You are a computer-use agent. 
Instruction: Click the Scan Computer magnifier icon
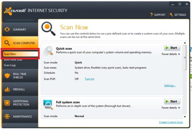7,43
